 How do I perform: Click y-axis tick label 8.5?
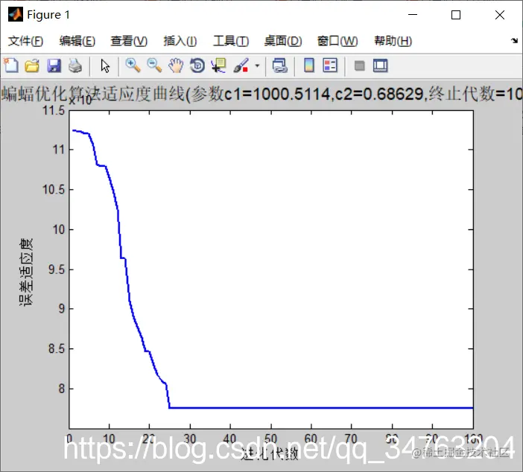pos(57,349)
